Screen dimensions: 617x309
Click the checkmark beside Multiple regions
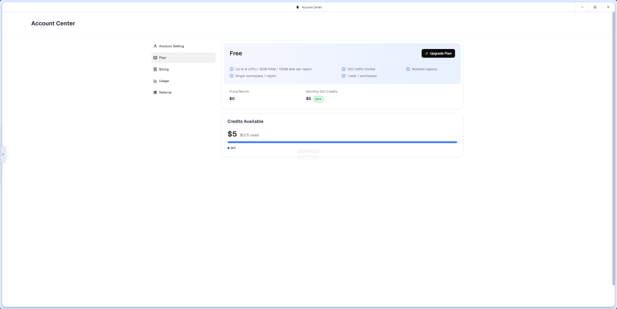pyautogui.click(x=408, y=69)
